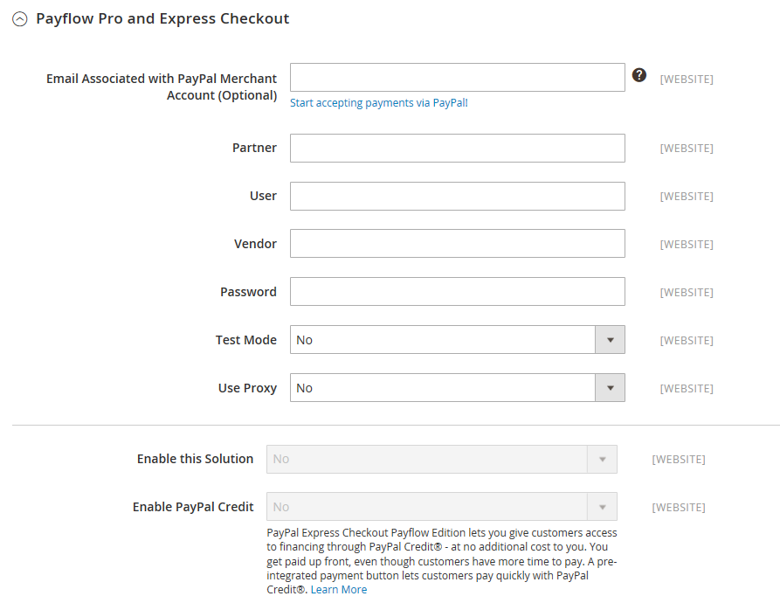Click the Use Proxy dropdown arrow
This screenshot has width=780, height=610.
click(610, 387)
